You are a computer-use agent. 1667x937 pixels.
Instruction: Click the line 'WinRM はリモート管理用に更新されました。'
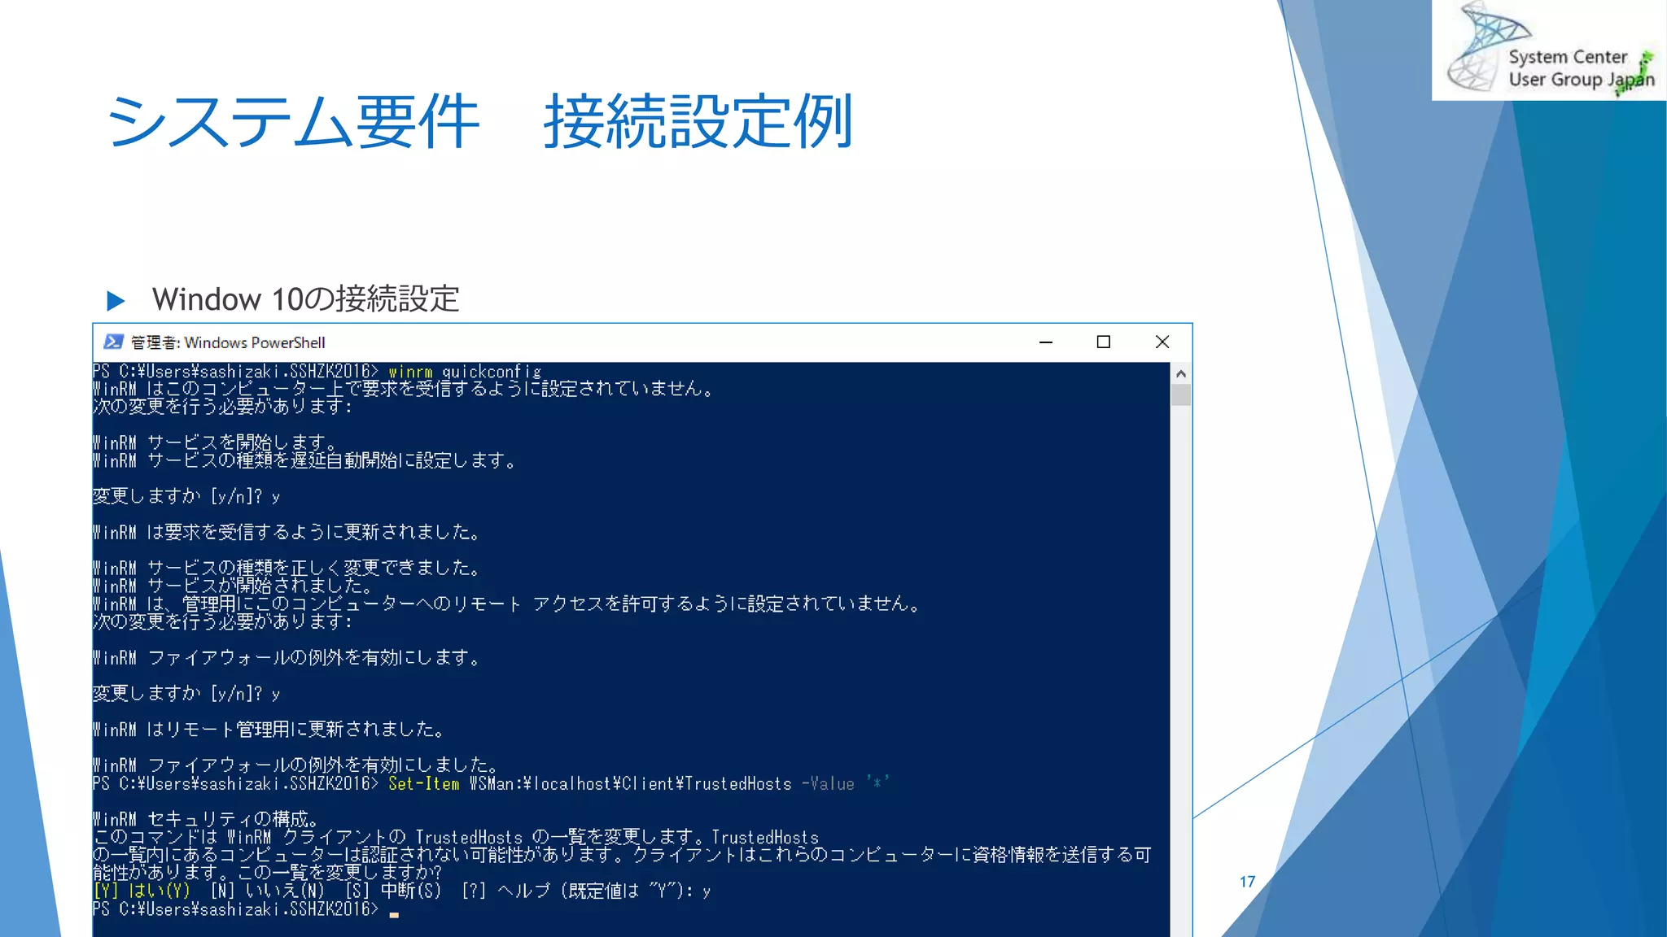(x=269, y=730)
